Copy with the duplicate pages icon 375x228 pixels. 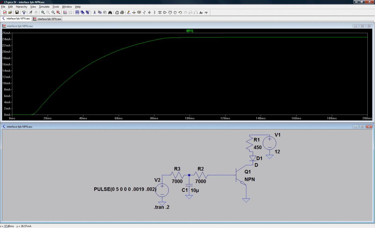click(100, 12)
